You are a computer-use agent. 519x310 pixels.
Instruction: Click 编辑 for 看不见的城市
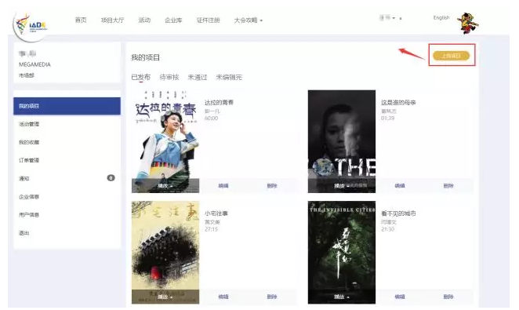pos(400,297)
